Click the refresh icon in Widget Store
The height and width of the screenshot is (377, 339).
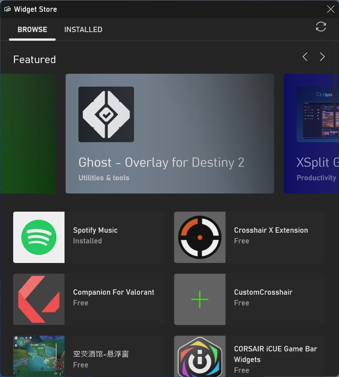click(321, 27)
